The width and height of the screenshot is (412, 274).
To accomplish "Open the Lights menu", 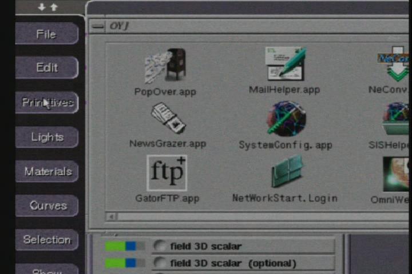I will coord(47,137).
